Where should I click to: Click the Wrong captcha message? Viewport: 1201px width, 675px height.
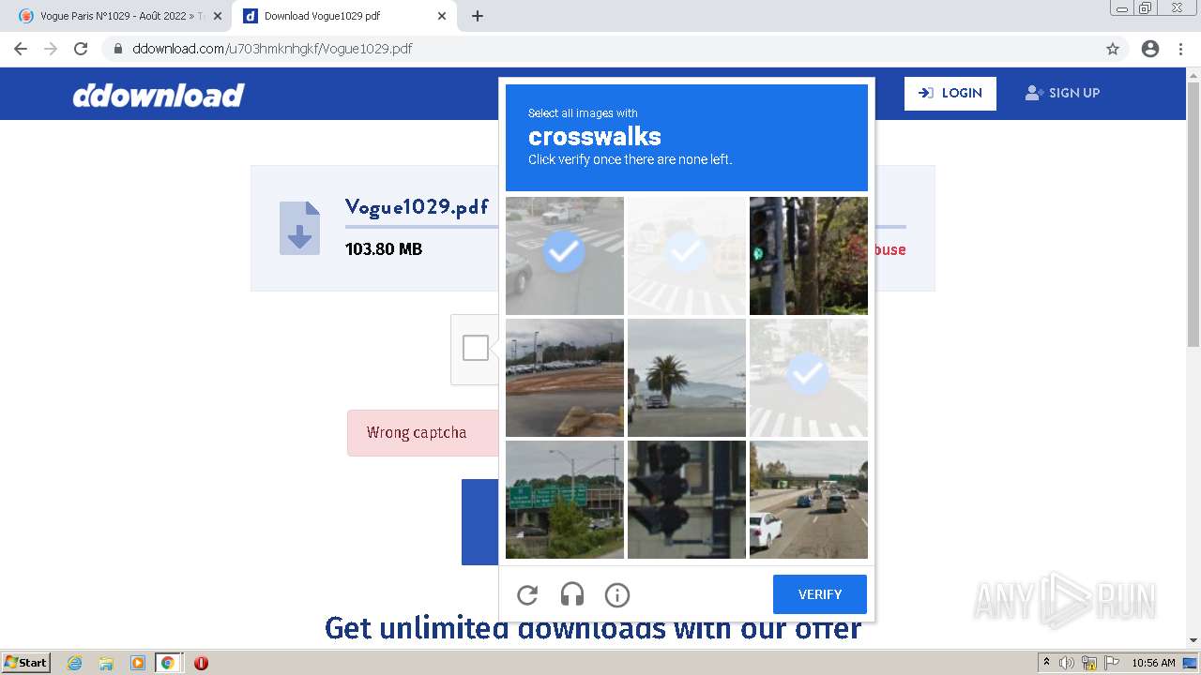point(417,432)
